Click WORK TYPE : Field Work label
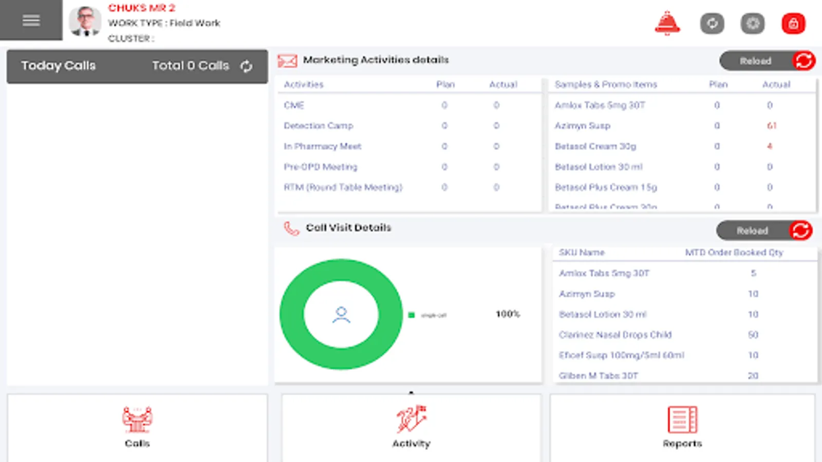Viewport: 822px width, 462px height. [x=164, y=23]
